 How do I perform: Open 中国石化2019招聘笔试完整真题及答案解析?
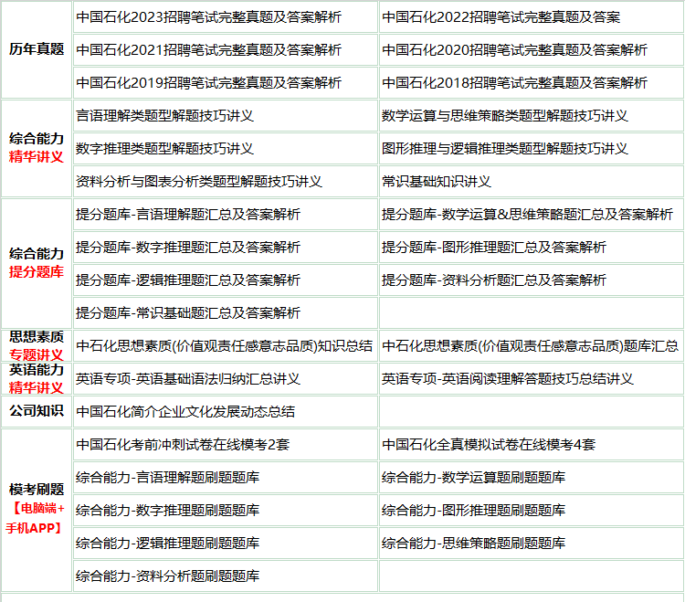coord(208,82)
